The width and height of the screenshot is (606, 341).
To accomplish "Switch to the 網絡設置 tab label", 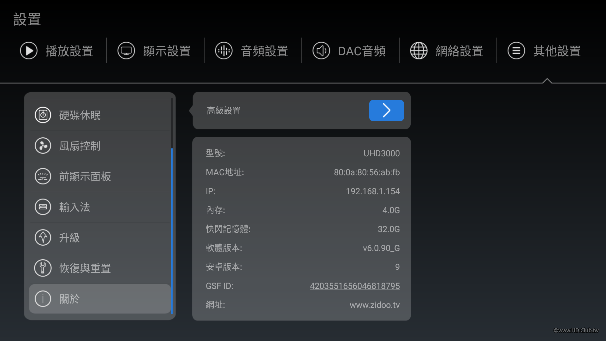I will (460, 51).
